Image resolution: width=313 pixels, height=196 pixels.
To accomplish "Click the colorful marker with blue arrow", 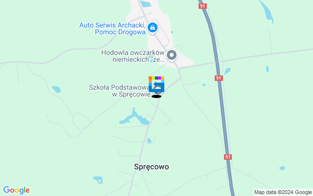I will [x=156, y=84].
